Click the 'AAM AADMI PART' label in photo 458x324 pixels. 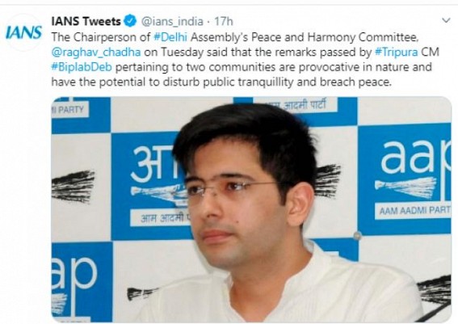point(414,210)
